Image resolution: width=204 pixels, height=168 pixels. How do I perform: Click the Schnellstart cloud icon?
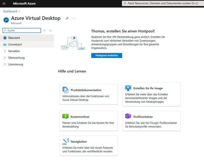5,45
